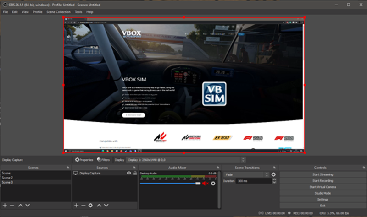
Task: Open source properties gear in Sources
Action: click(x=90, y=205)
